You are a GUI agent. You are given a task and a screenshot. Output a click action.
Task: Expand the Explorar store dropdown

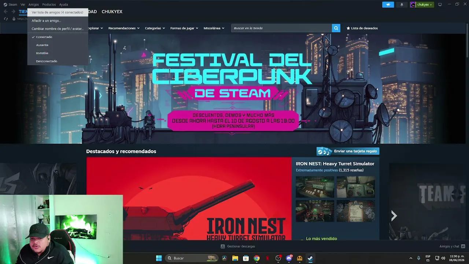tap(95, 28)
